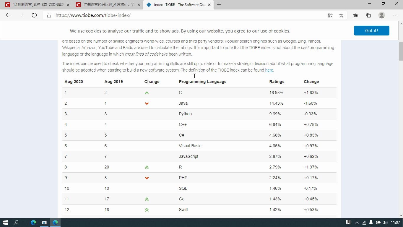The width and height of the screenshot is (403, 227).
Task: Click the red down arrow for PHP
Action: (x=147, y=178)
